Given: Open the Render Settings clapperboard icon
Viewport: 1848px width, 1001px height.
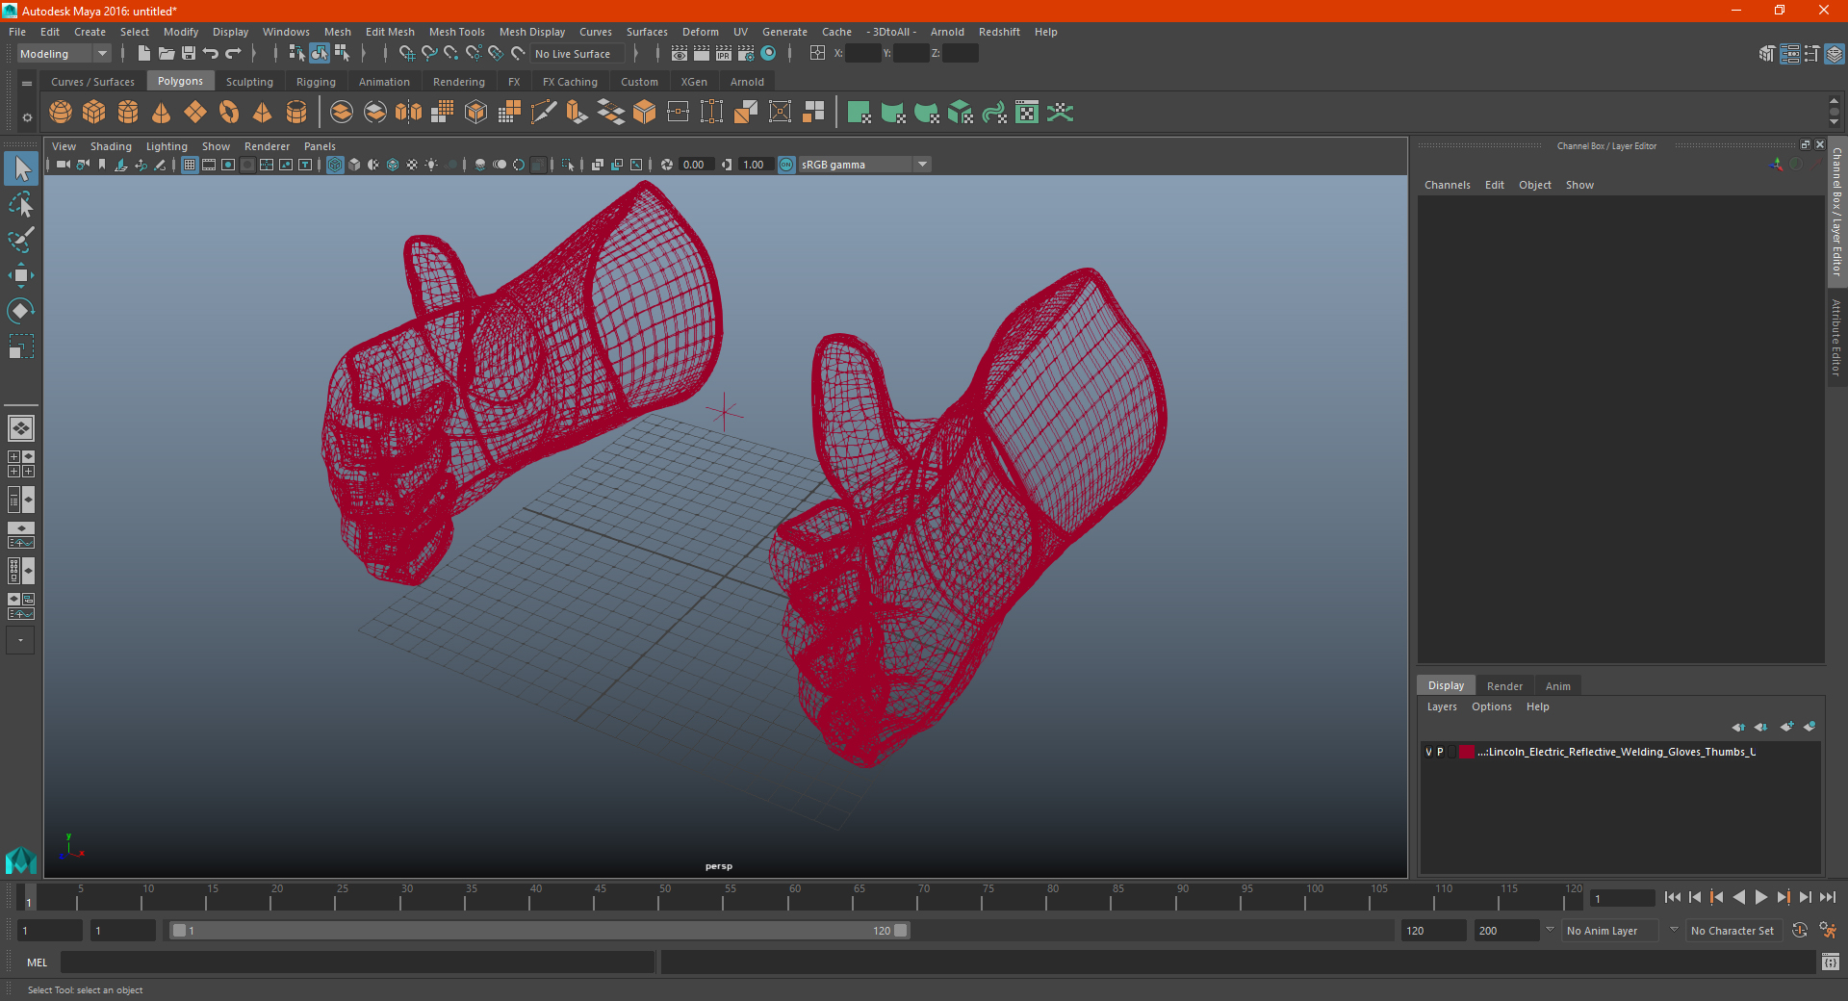Looking at the screenshot, I should coord(746,54).
